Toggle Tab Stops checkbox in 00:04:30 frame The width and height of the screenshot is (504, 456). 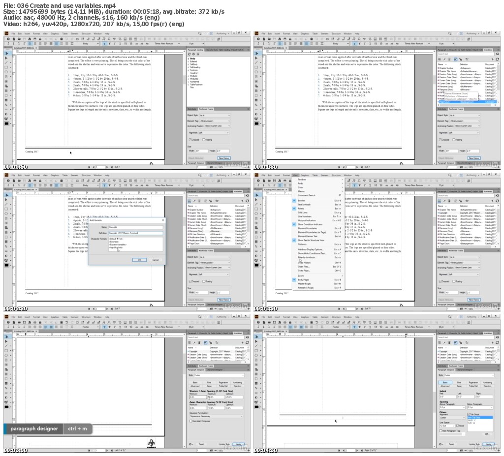tap(469, 415)
